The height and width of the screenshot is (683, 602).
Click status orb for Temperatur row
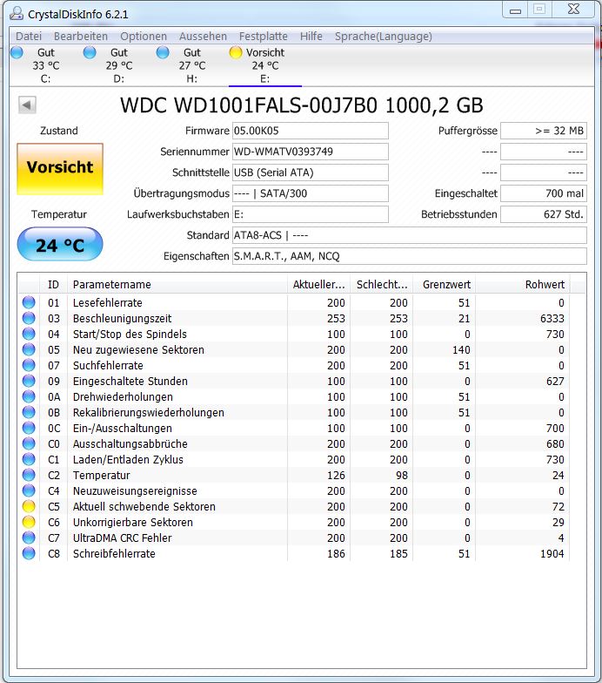tap(29, 475)
